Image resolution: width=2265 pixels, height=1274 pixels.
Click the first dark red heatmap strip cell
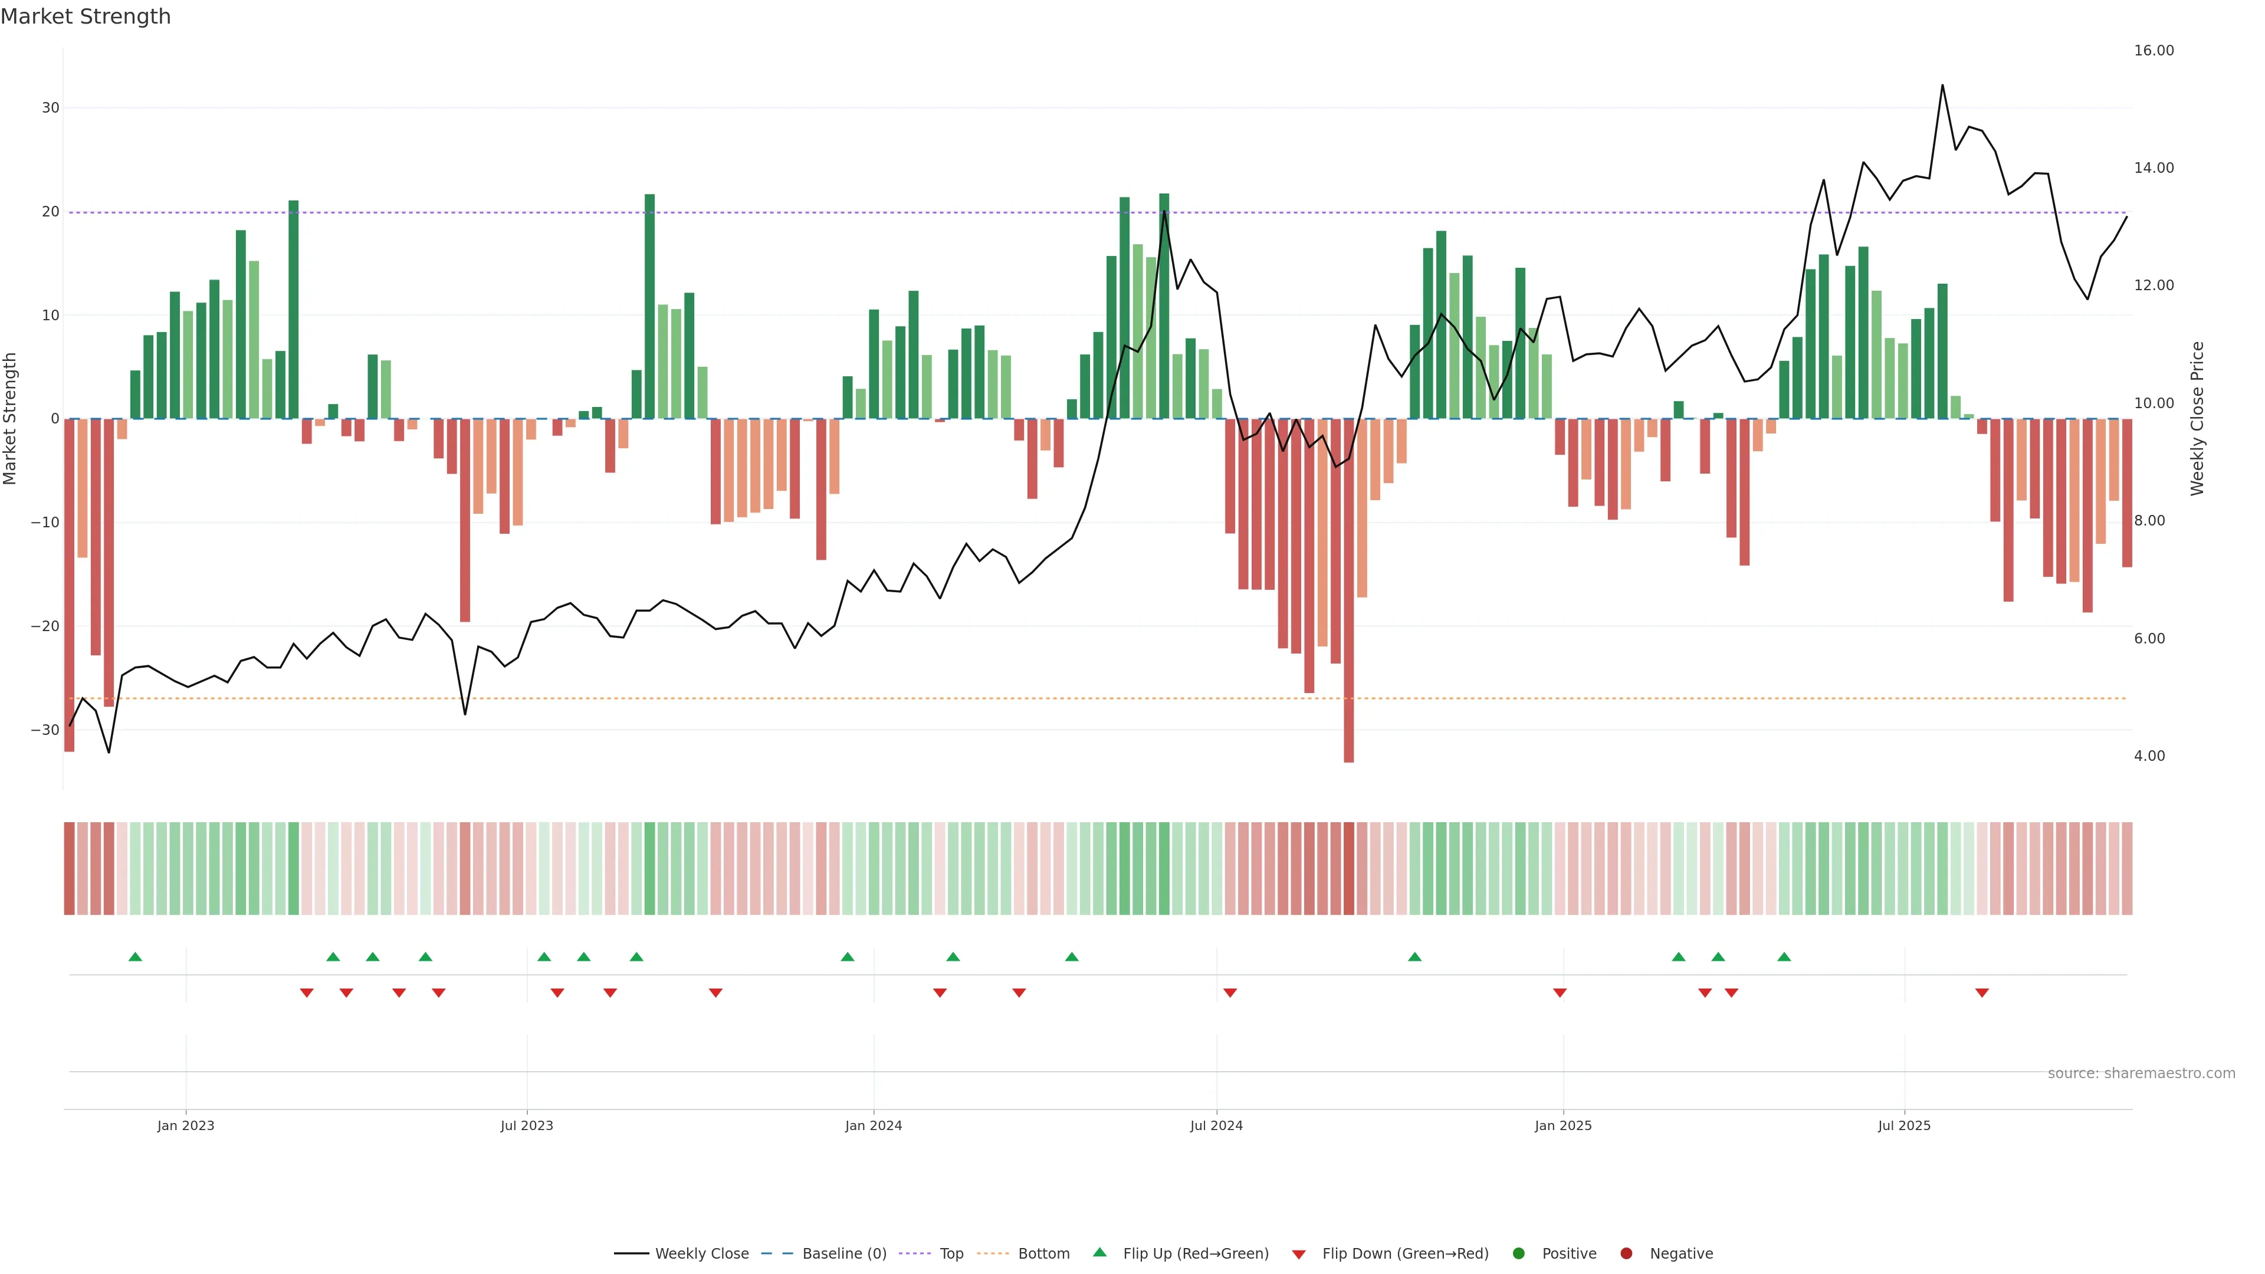click(x=70, y=869)
